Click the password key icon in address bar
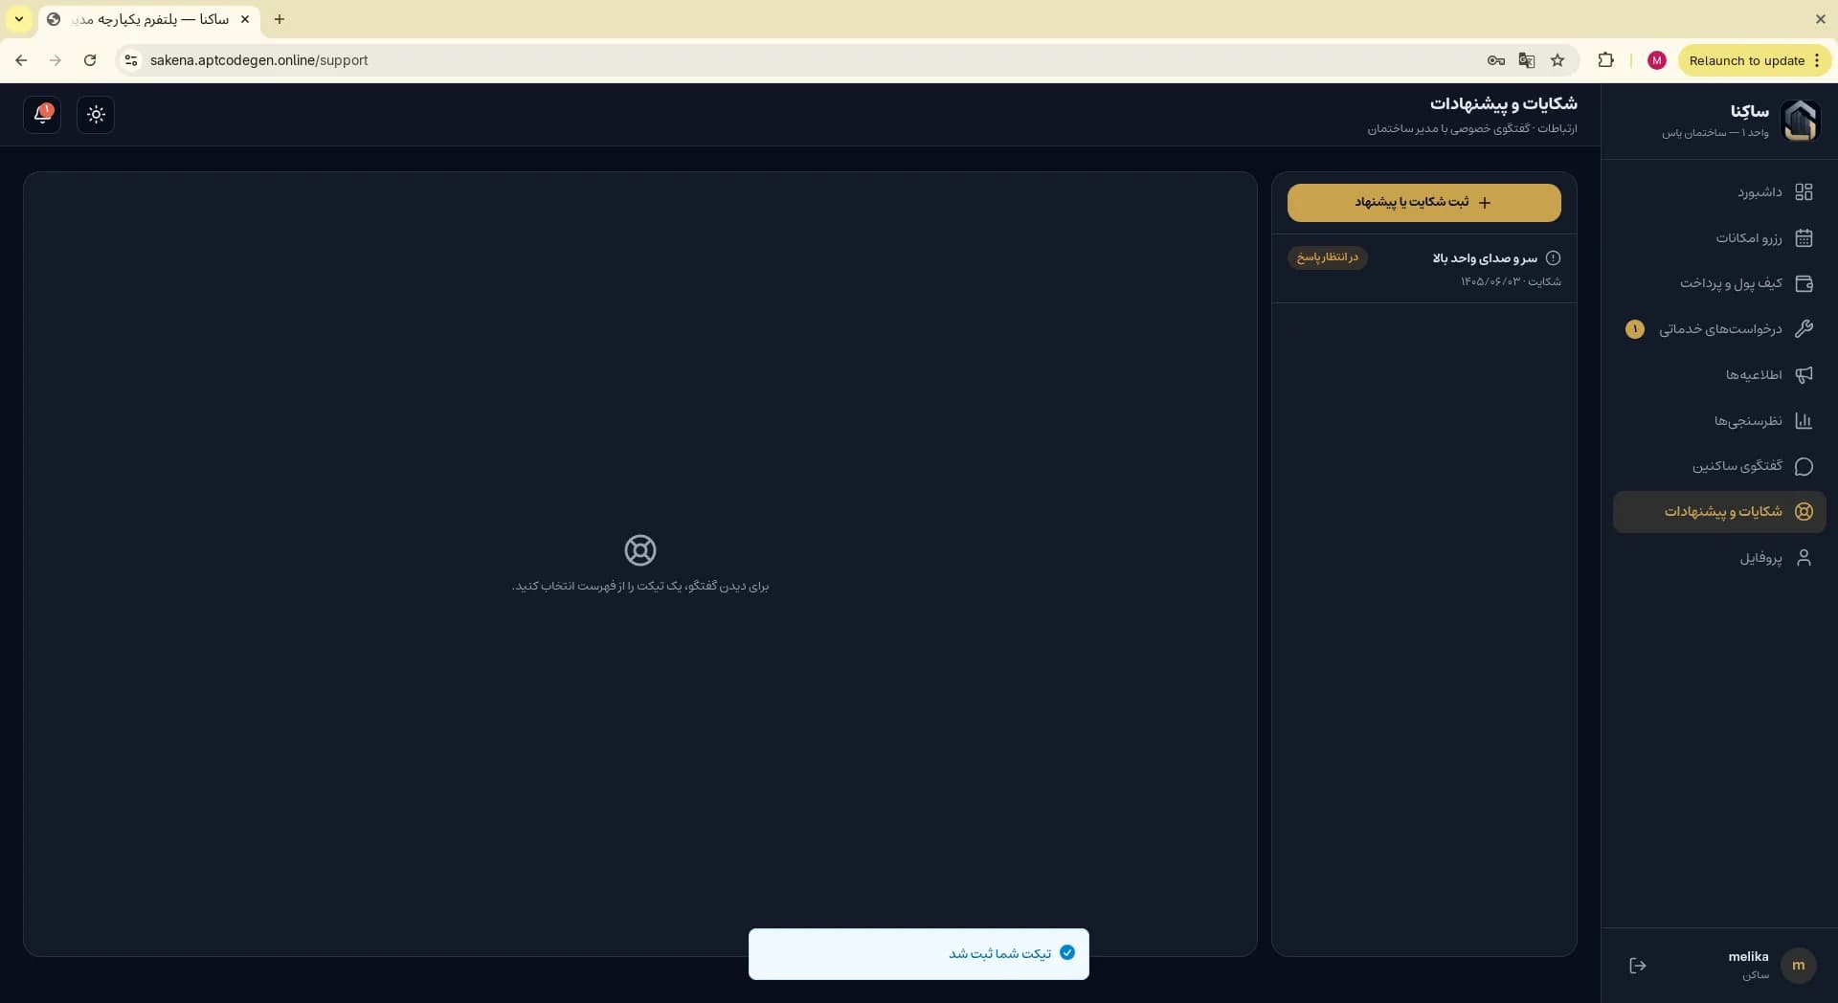The width and height of the screenshot is (1838, 1003). 1495,60
